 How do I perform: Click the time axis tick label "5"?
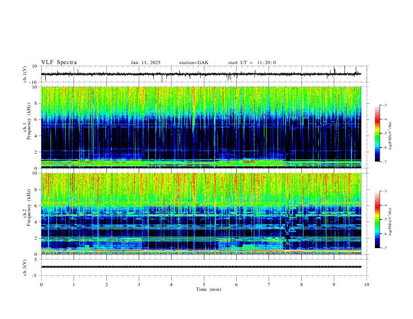click(x=204, y=285)
